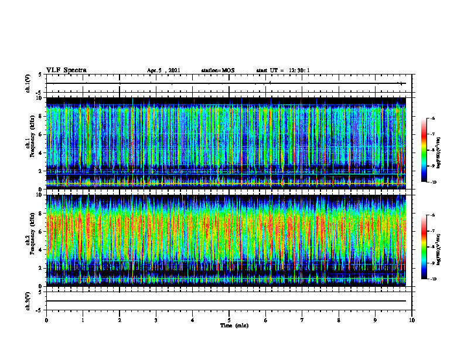Click the "-6" tick on ch.2 colorbar
The width and height of the screenshot is (464, 359).
pyautogui.click(x=432, y=215)
